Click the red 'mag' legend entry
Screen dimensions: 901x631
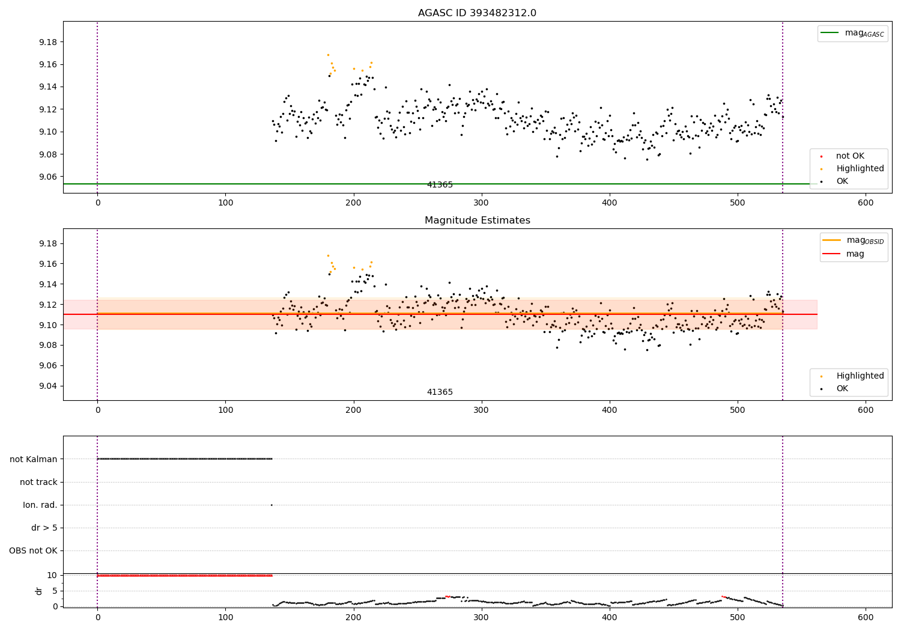pyautogui.click(x=844, y=254)
